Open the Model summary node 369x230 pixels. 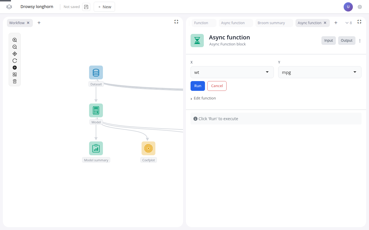click(x=96, y=148)
